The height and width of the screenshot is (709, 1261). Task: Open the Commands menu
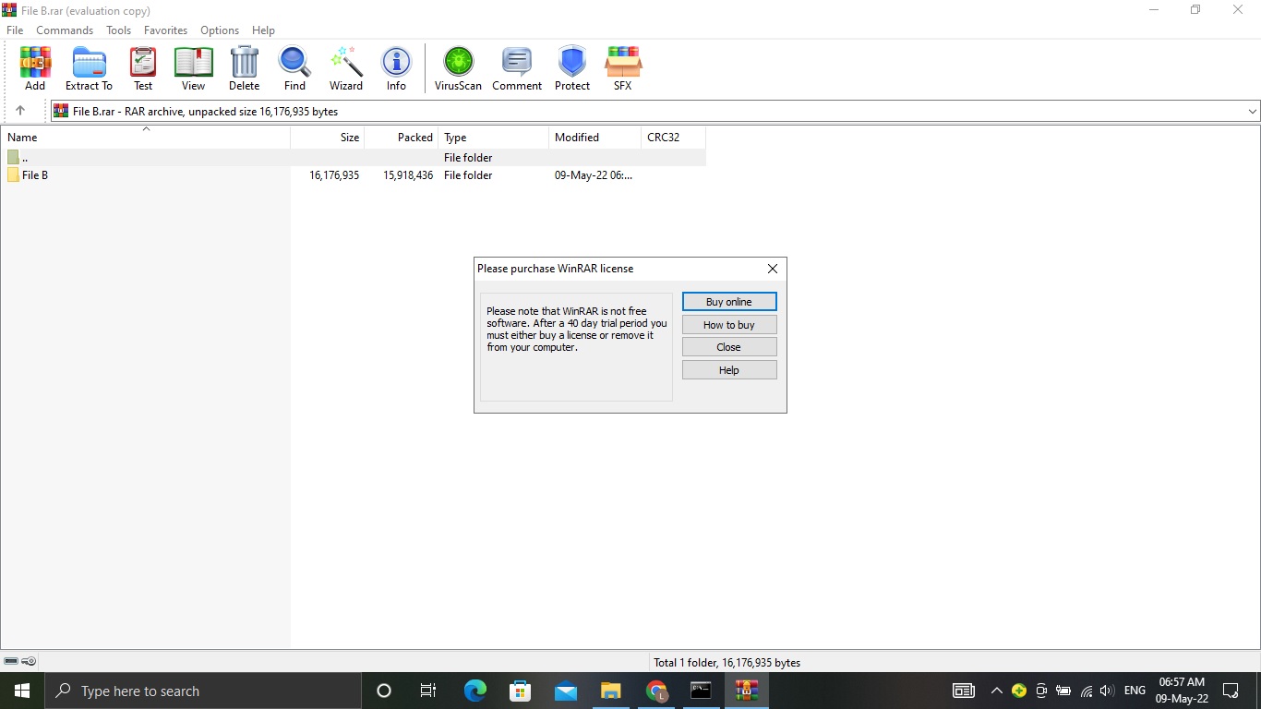coord(64,30)
